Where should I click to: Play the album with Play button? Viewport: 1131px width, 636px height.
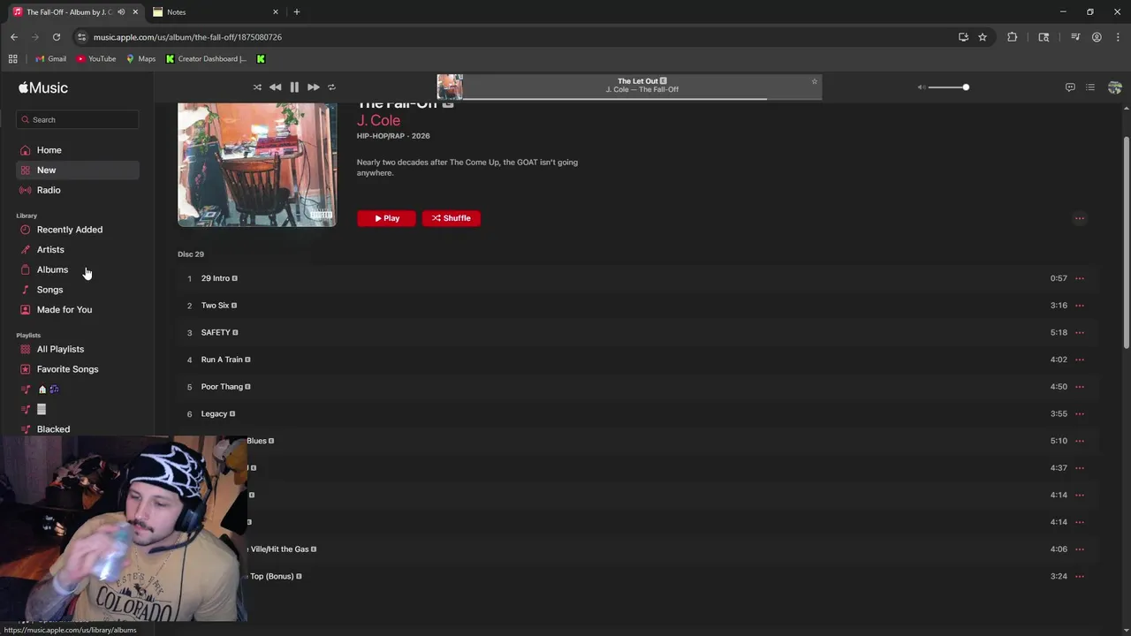(x=386, y=218)
